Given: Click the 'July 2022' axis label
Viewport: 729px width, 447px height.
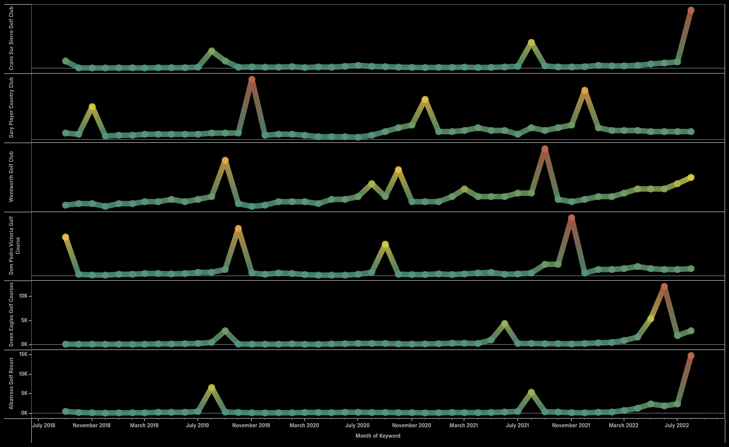Looking at the screenshot, I should click(x=677, y=425).
